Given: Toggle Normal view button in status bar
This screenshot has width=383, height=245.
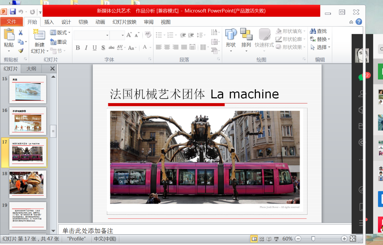Looking at the screenshot, I should (254, 239).
